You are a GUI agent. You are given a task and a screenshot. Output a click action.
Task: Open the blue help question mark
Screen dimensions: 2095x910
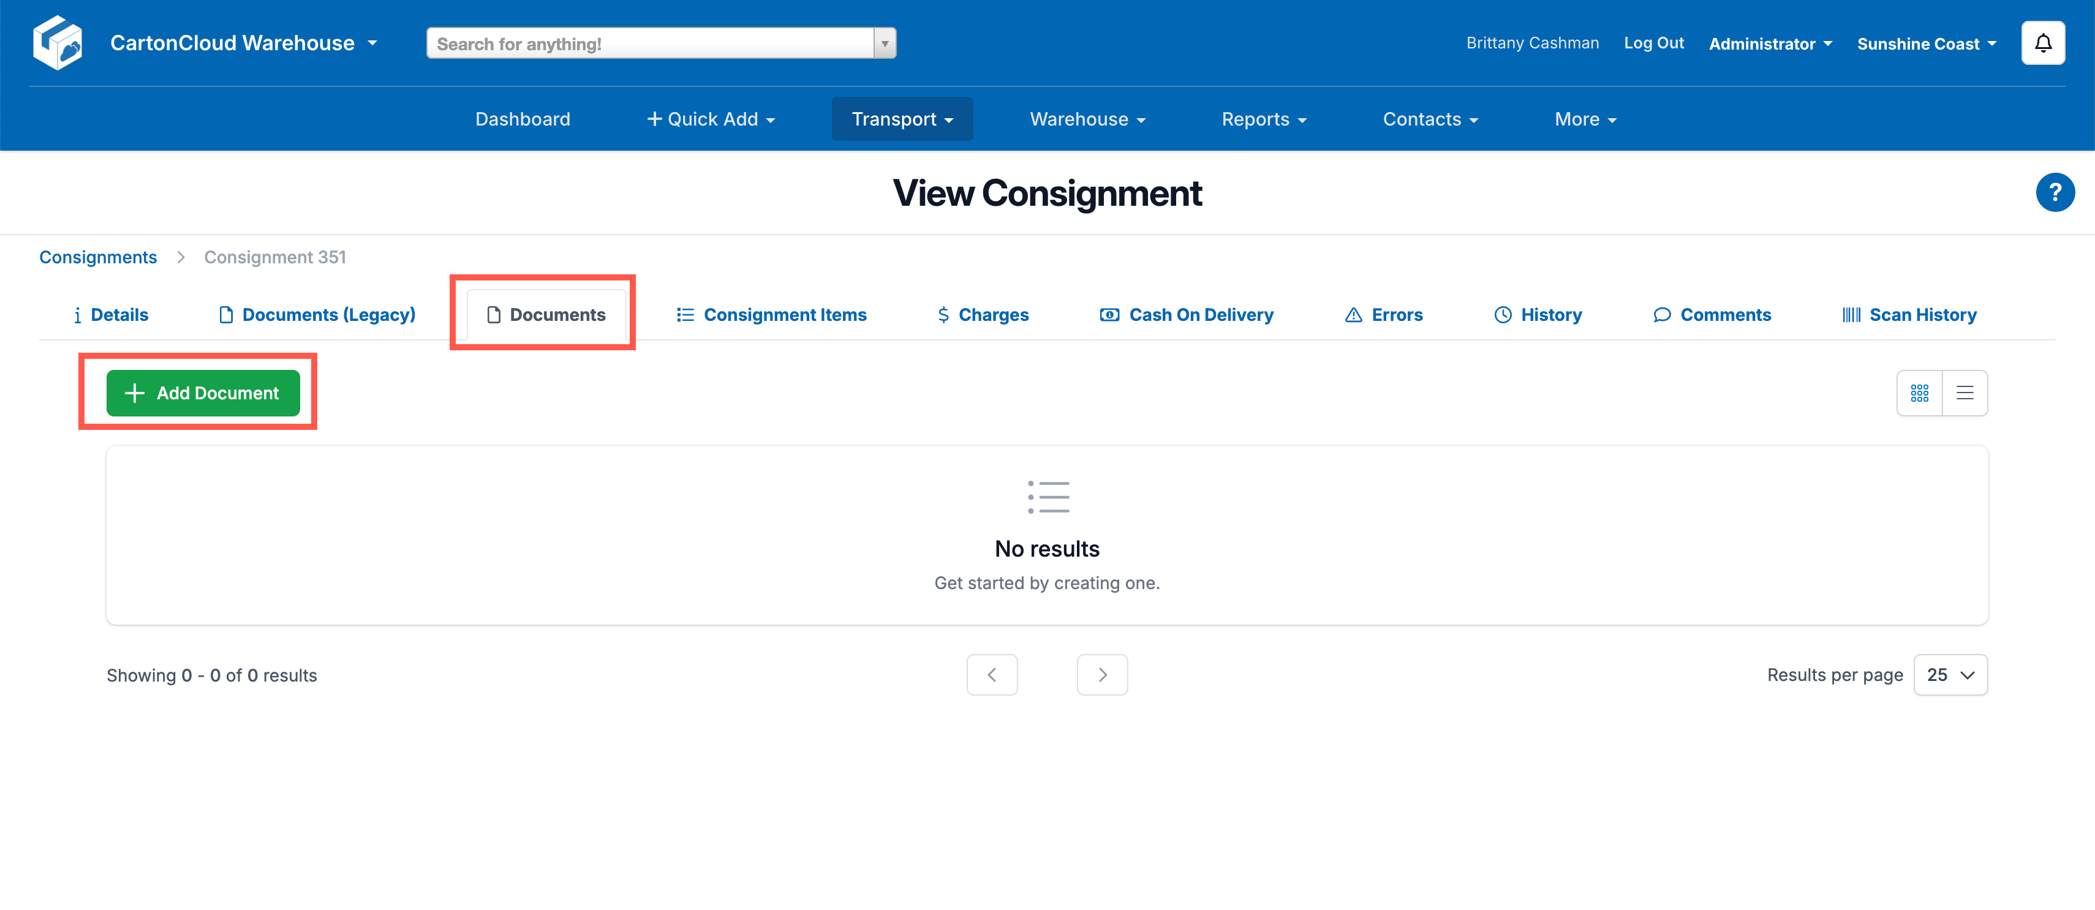point(2055,193)
